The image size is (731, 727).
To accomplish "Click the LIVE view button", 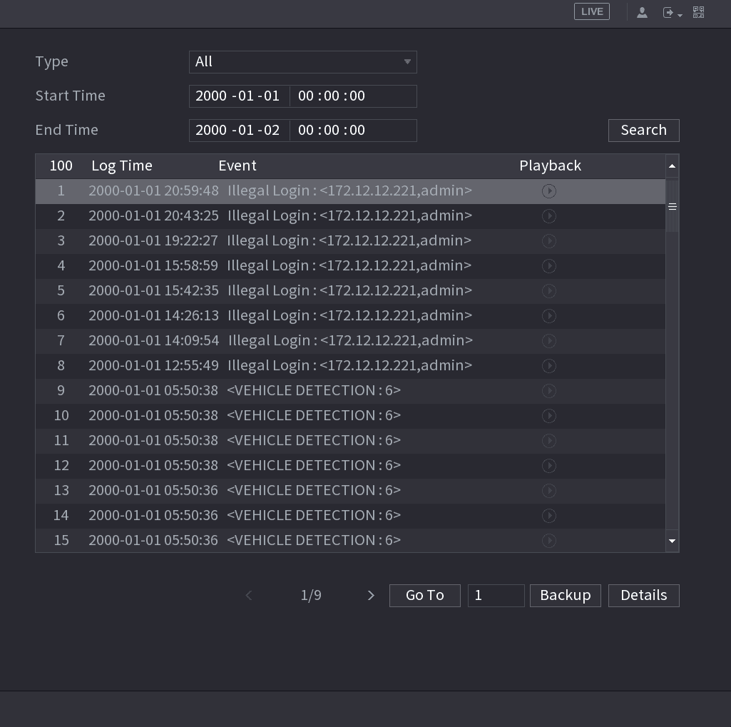I will (x=592, y=11).
